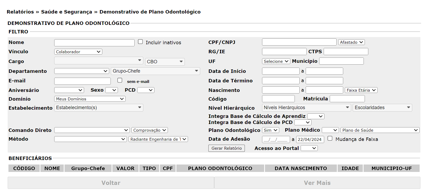Focus the CPF/CNPJ input field
The height and width of the screenshot is (191, 431).
[x=299, y=42]
